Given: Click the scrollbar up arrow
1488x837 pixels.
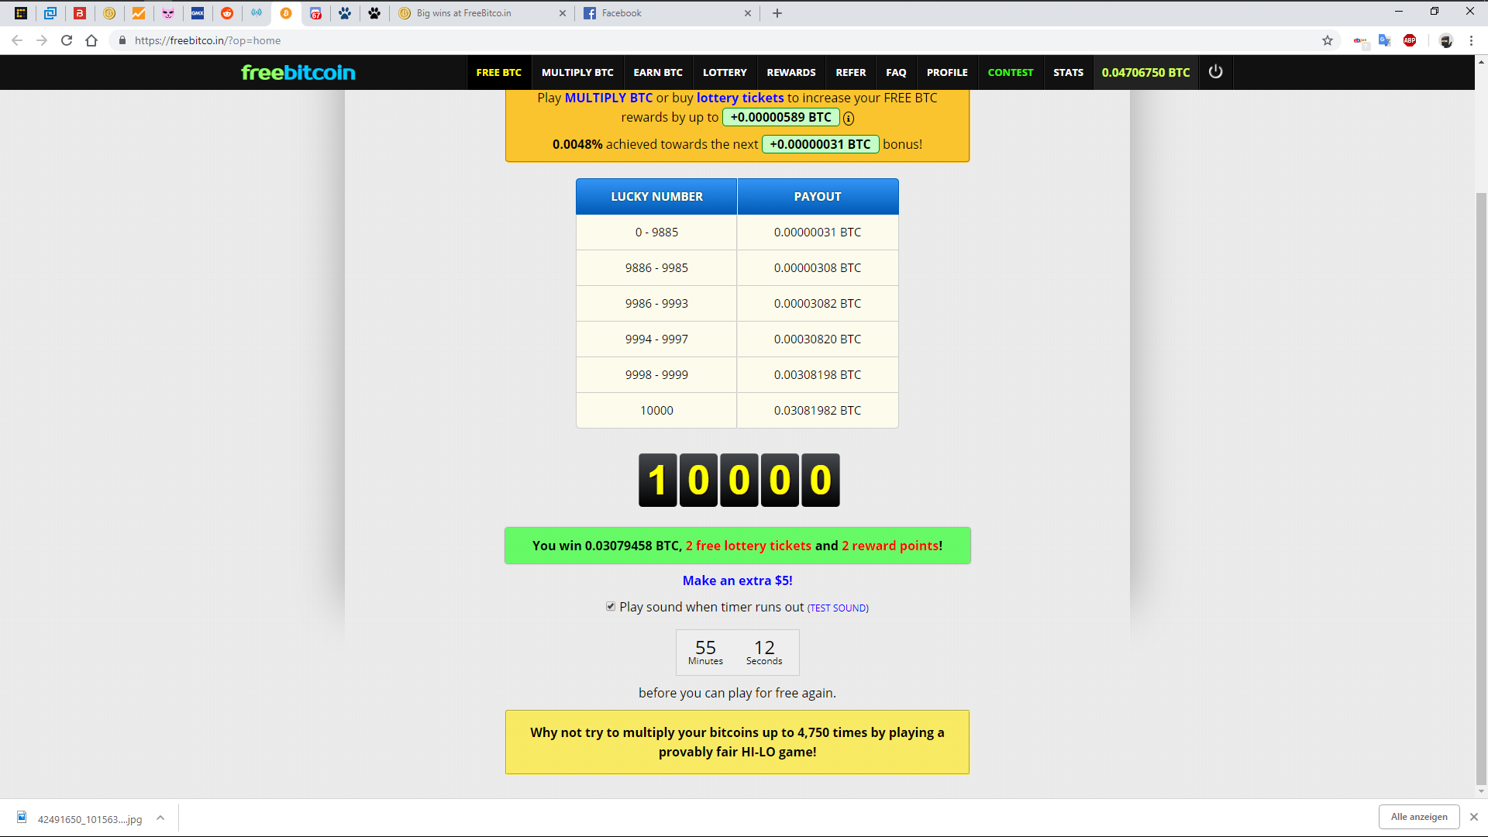Looking at the screenshot, I should (x=1481, y=61).
